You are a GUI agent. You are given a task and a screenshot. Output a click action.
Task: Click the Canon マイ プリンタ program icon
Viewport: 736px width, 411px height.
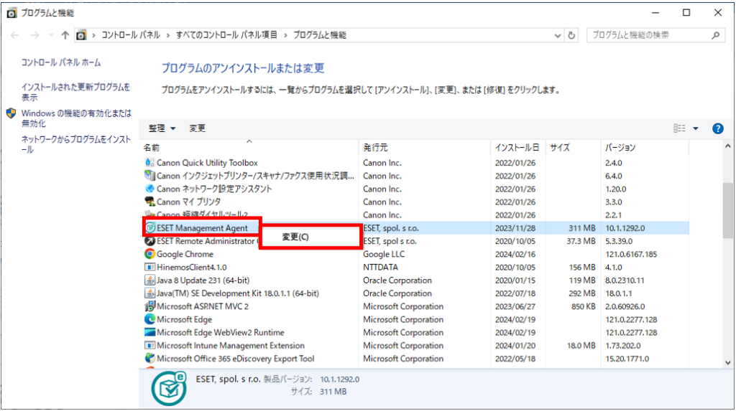click(149, 202)
